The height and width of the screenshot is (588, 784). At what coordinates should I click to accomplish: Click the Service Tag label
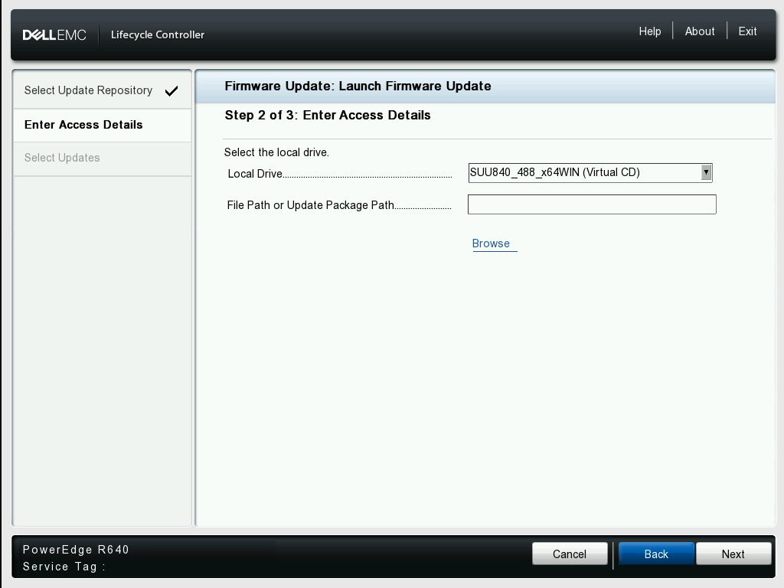(64, 567)
